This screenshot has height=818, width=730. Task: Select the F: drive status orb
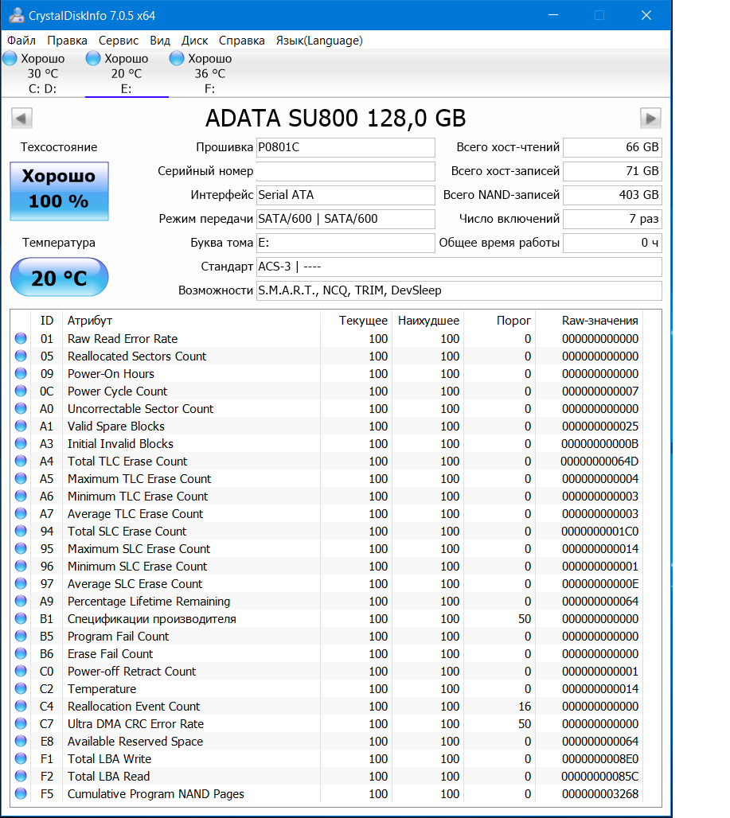click(177, 58)
